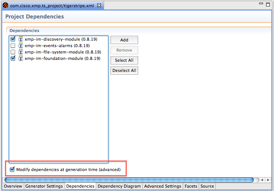The height and width of the screenshot is (191, 274).
Task: Click the horizontal scrollbar thumb
Action: [129, 180]
